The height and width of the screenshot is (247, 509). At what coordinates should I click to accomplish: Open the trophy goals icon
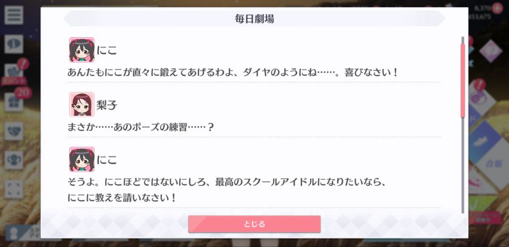click(14, 160)
